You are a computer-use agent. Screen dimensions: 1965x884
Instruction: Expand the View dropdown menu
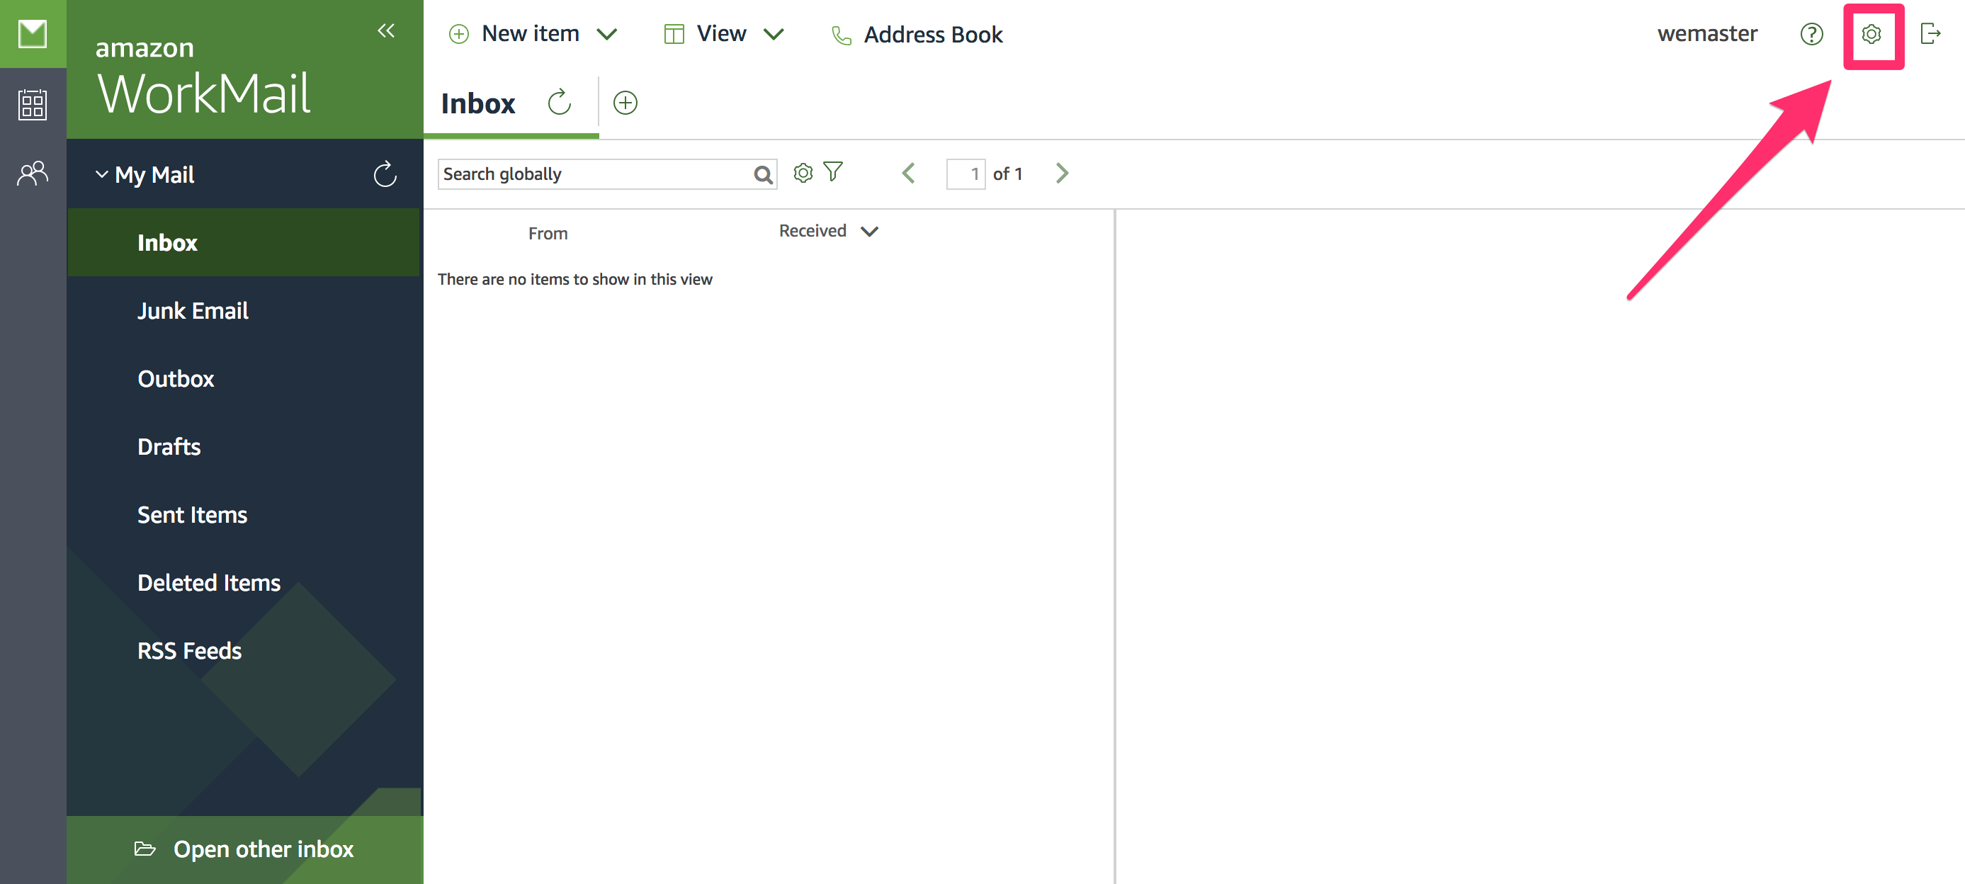774,34
